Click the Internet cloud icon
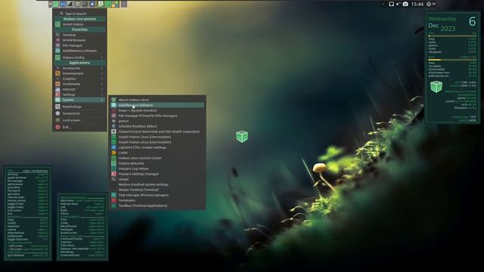Image resolution: width=484 pixels, height=272 pixels. 57,89
